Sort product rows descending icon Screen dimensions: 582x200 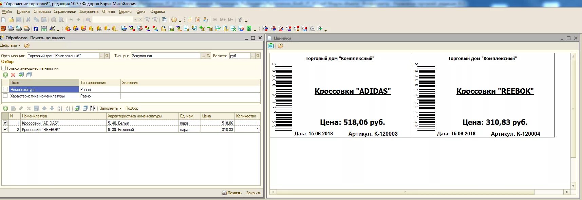click(68, 108)
